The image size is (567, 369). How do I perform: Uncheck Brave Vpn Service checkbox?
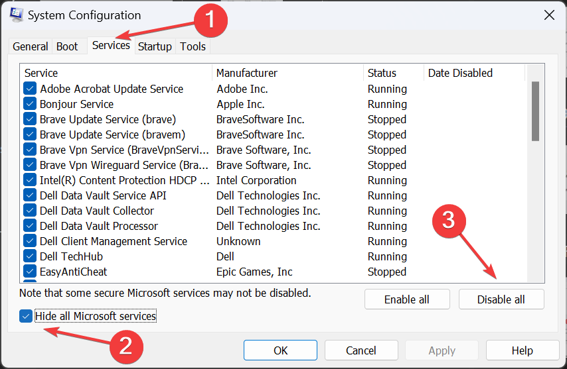(30, 150)
